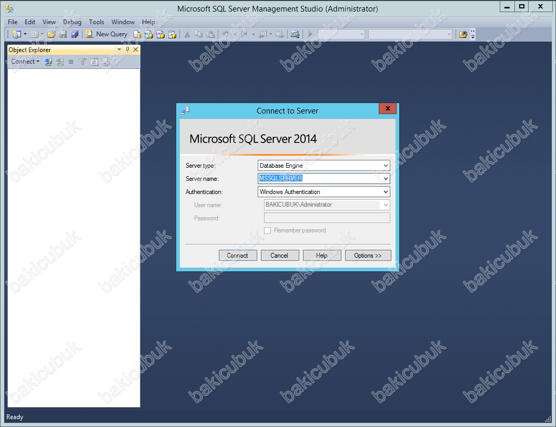Click the Connect to Server title icon
This screenshot has width=556, height=427.
186,110
